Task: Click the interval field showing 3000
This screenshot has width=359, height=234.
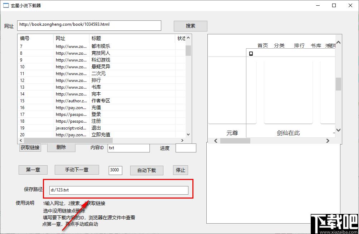Action: 115,170
